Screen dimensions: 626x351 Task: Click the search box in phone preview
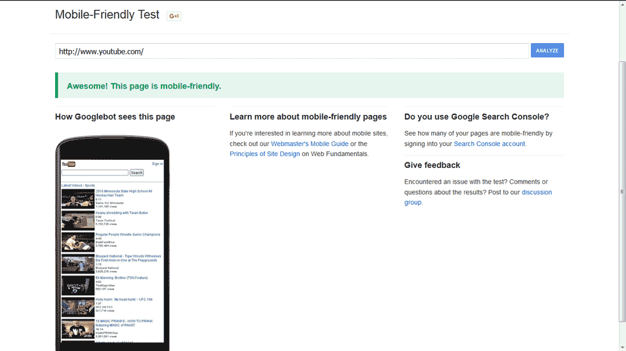(95, 172)
